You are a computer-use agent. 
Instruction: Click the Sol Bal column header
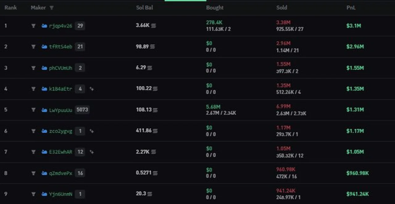[x=144, y=8]
